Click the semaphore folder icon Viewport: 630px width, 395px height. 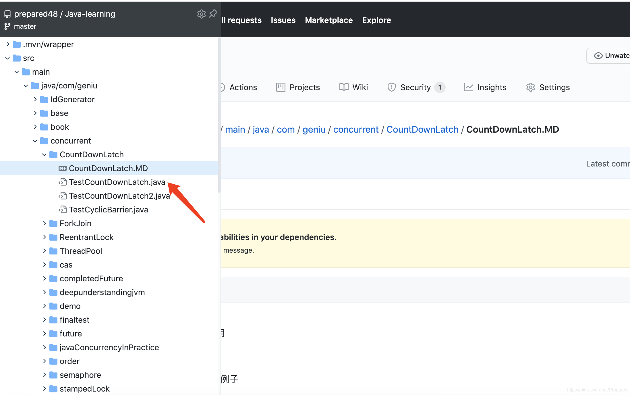click(x=53, y=375)
